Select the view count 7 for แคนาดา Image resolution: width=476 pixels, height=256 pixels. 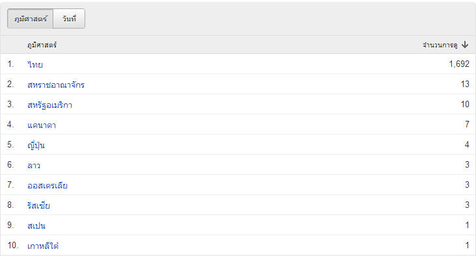pyautogui.click(x=467, y=124)
